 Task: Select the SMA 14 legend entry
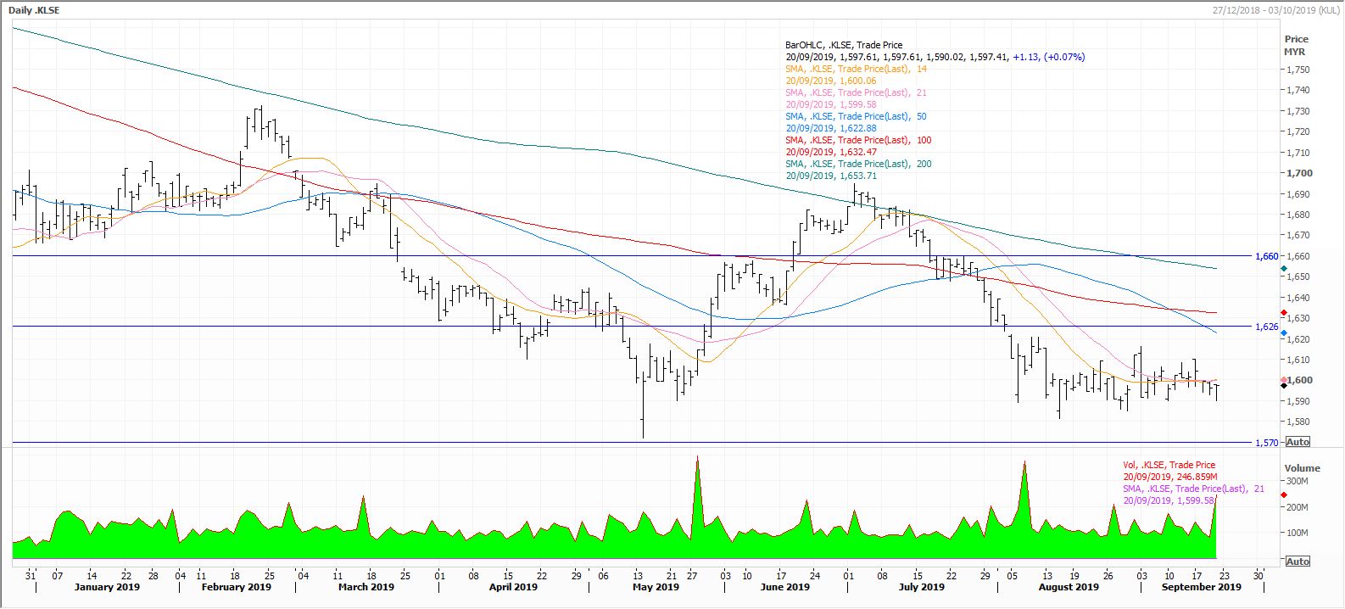[x=856, y=69]
